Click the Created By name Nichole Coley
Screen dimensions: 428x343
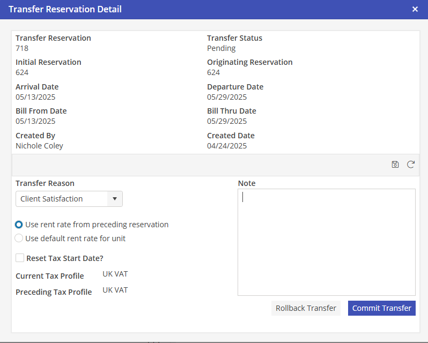pos(39,146)
